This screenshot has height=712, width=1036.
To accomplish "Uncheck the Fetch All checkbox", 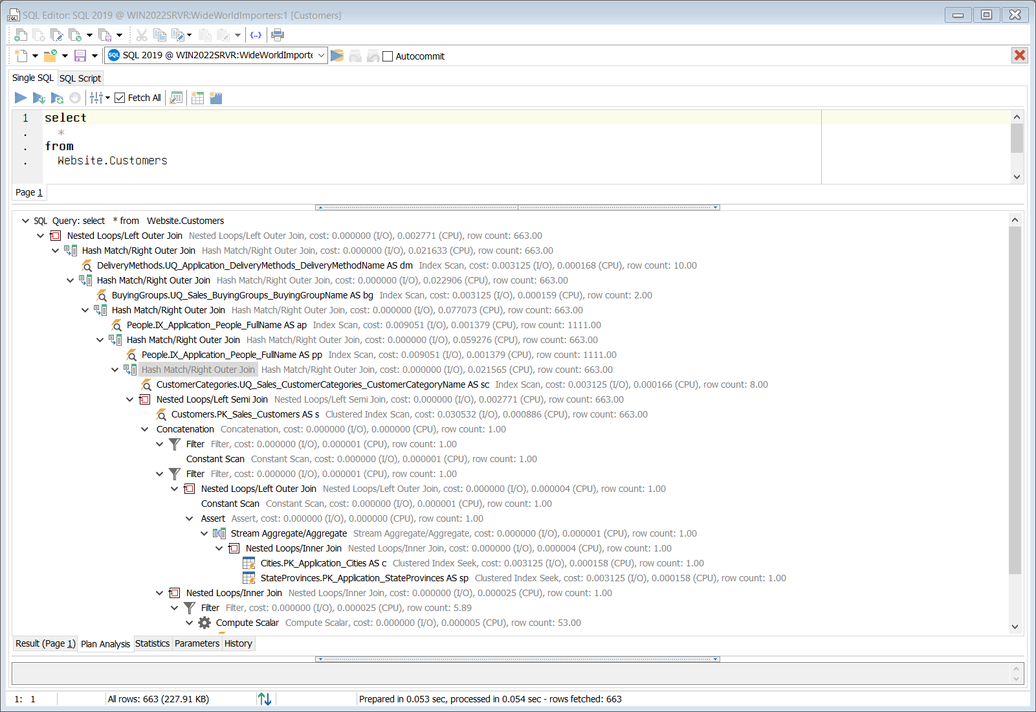I will tap(120, 98).
